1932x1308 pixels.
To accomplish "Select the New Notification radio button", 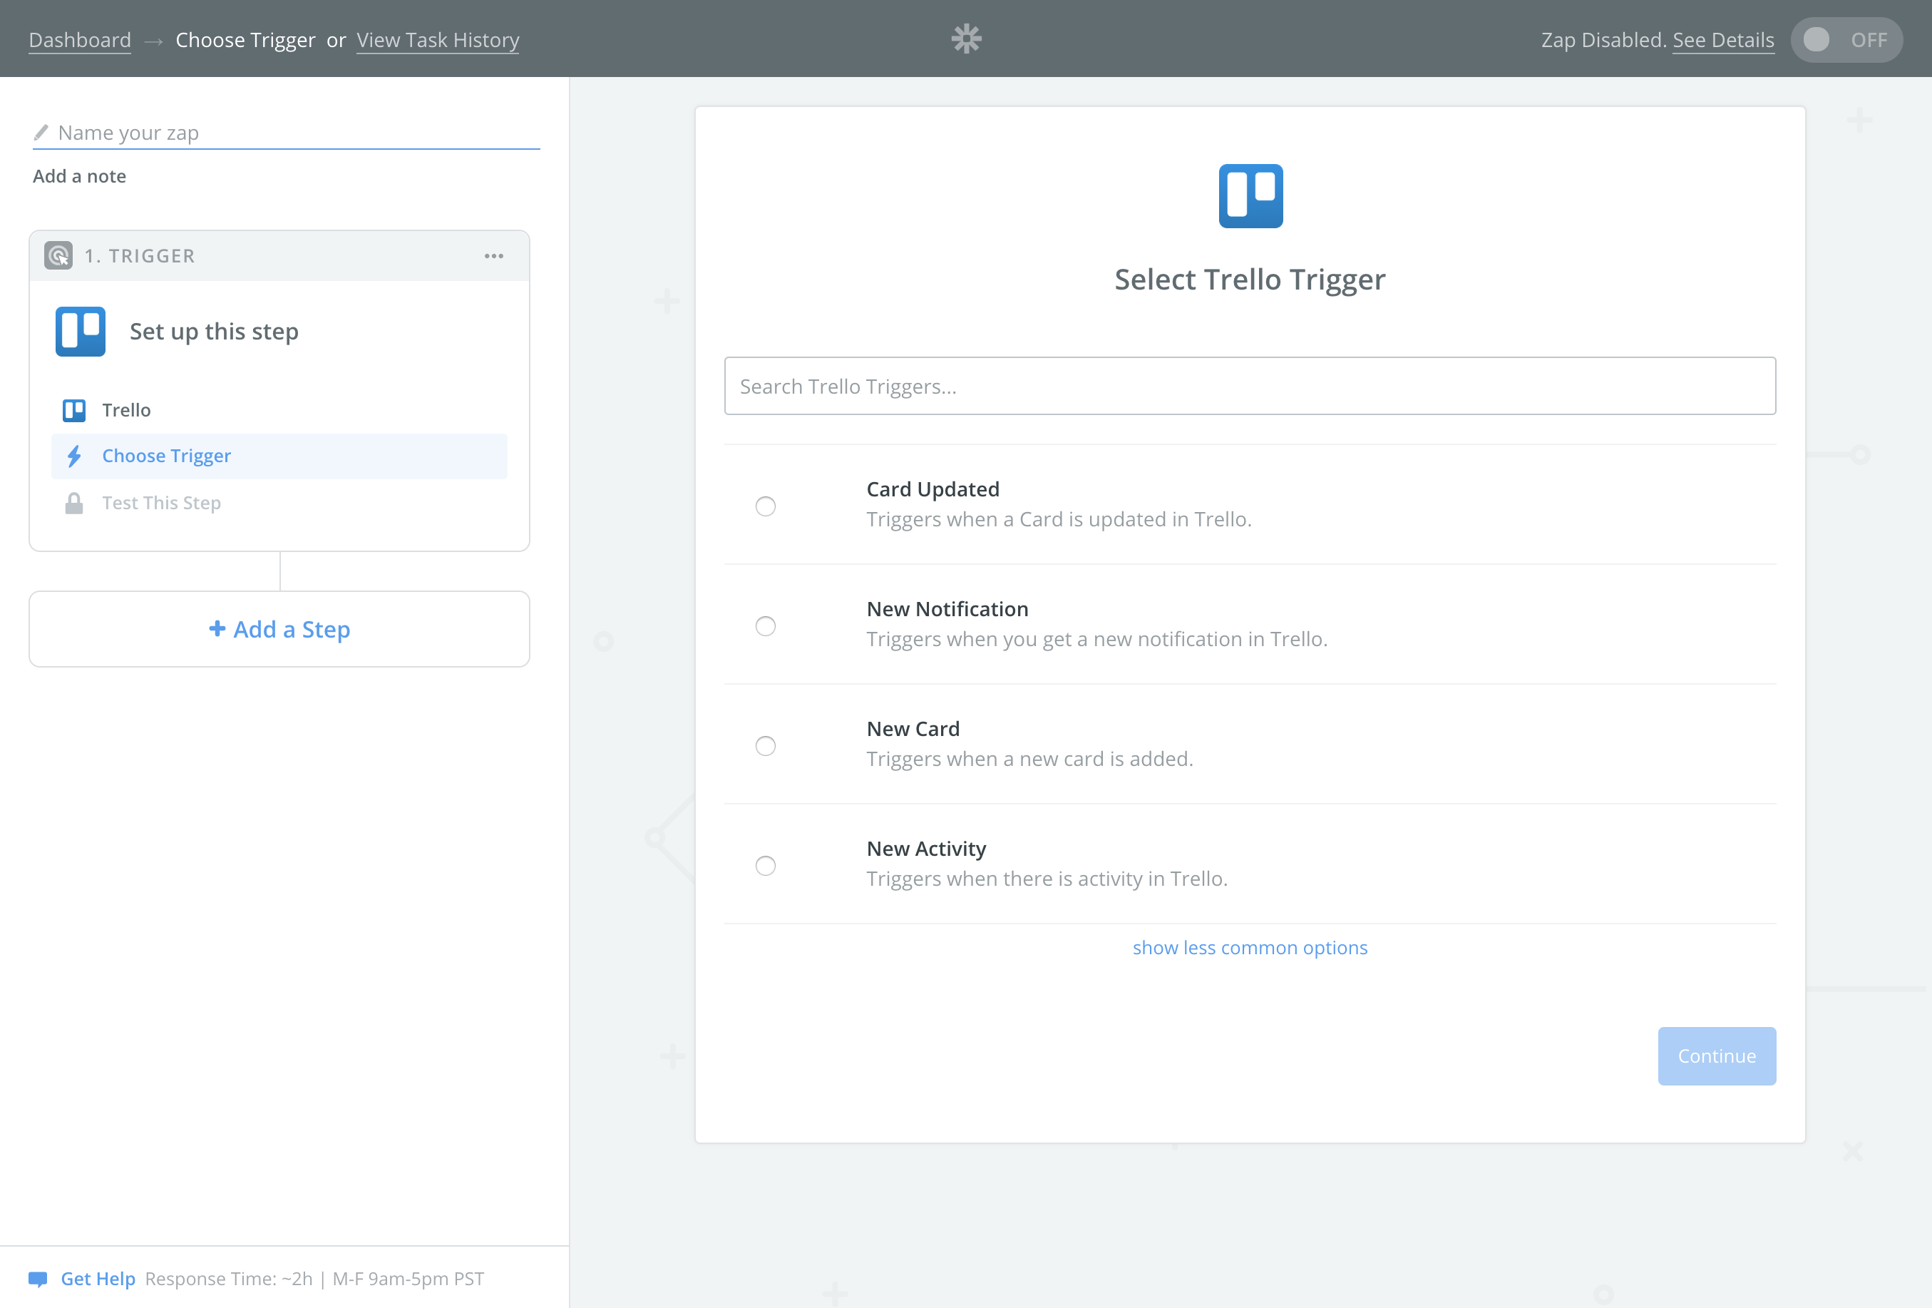I will coord(765,626).
